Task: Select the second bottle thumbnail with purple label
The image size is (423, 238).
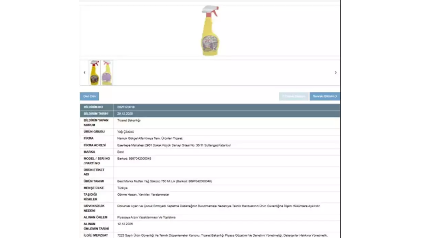Action: click(106, 73)
